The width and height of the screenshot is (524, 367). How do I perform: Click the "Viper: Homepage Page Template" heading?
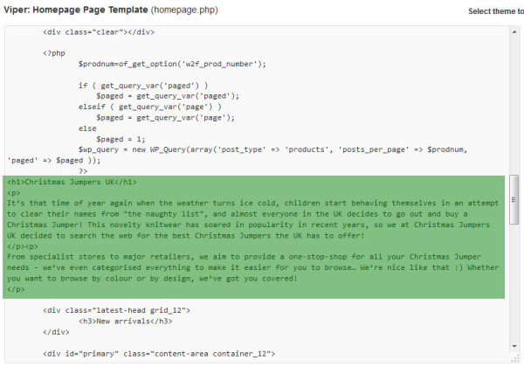coord(74,10)
